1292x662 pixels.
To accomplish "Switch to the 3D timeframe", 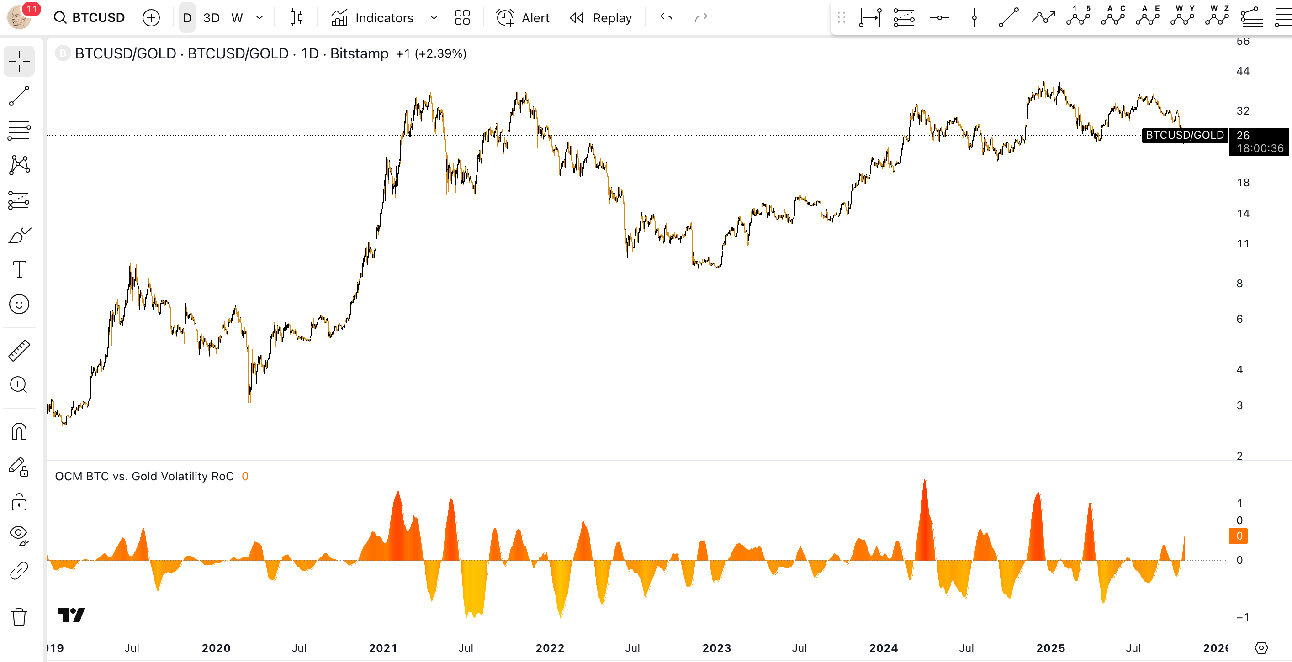I will pyautogui.click(x=211, y=18).
